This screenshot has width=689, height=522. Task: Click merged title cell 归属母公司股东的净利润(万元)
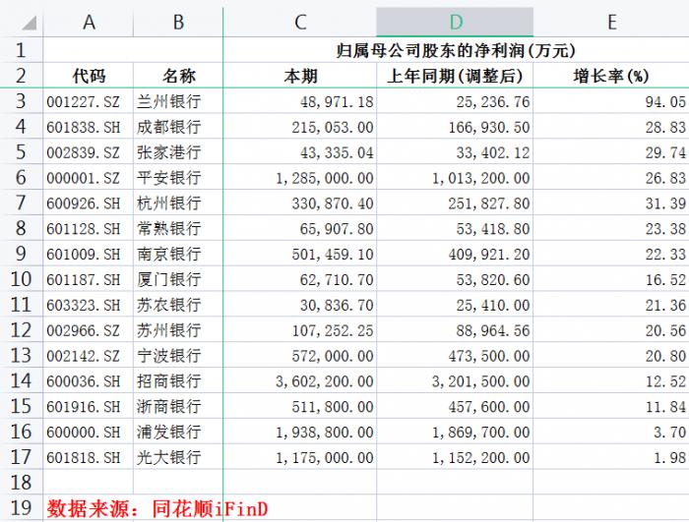tap(456, 50)
